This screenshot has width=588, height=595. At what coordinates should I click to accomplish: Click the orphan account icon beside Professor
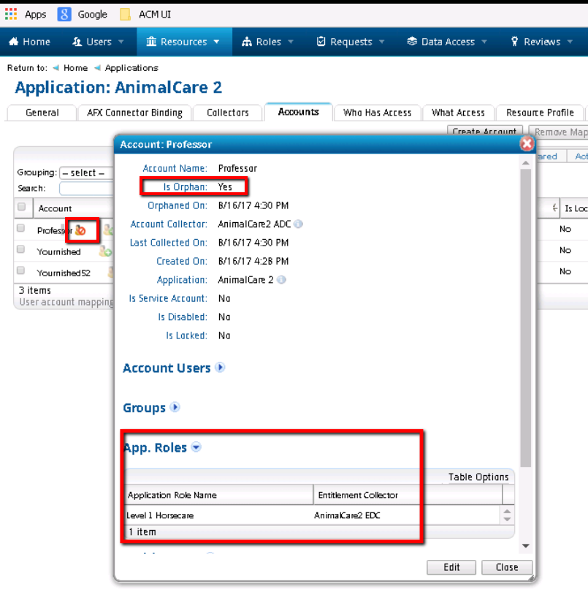pos(81,230)
